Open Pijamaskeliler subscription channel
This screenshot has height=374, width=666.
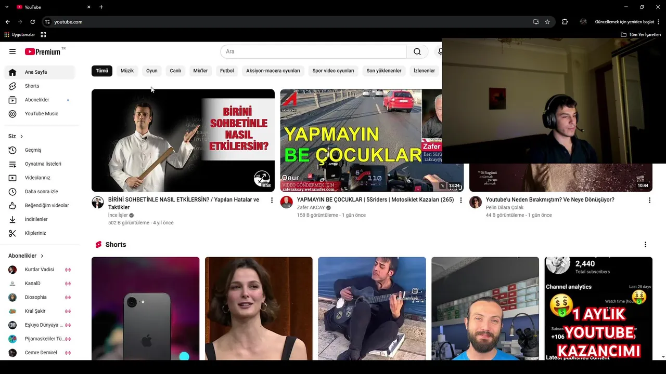click(x=40, y=339)
